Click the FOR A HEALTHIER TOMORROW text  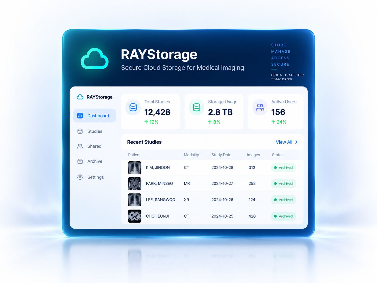coord(287,77)
